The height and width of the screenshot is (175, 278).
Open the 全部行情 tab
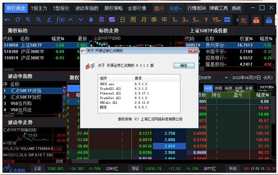click(x=137, y=8)
